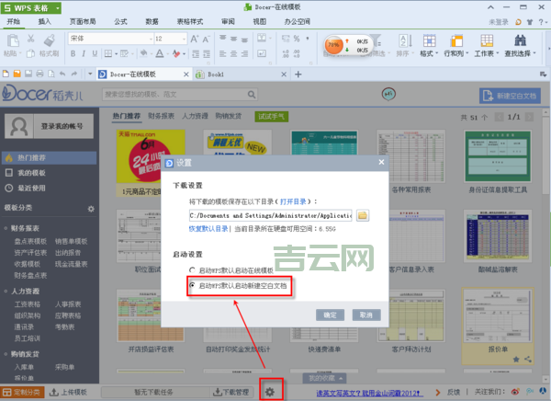
Task: Select 启动WPS默认启动在线模板 radio
Action: click(x=192, y=270)
